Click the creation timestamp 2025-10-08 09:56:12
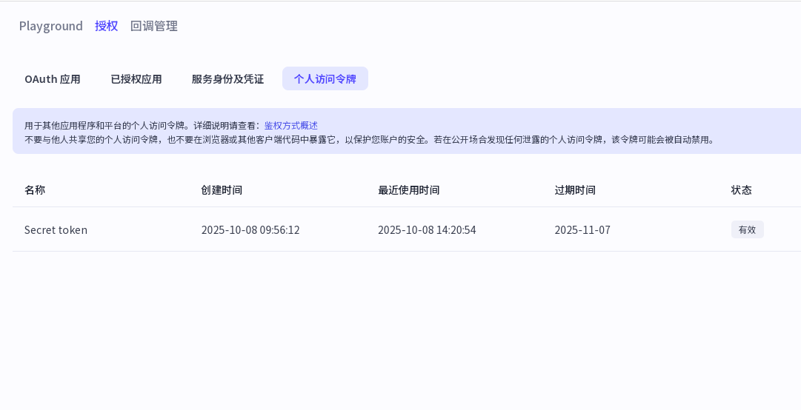801x410 pixels. pyautogui.click(x=250, y=230)
